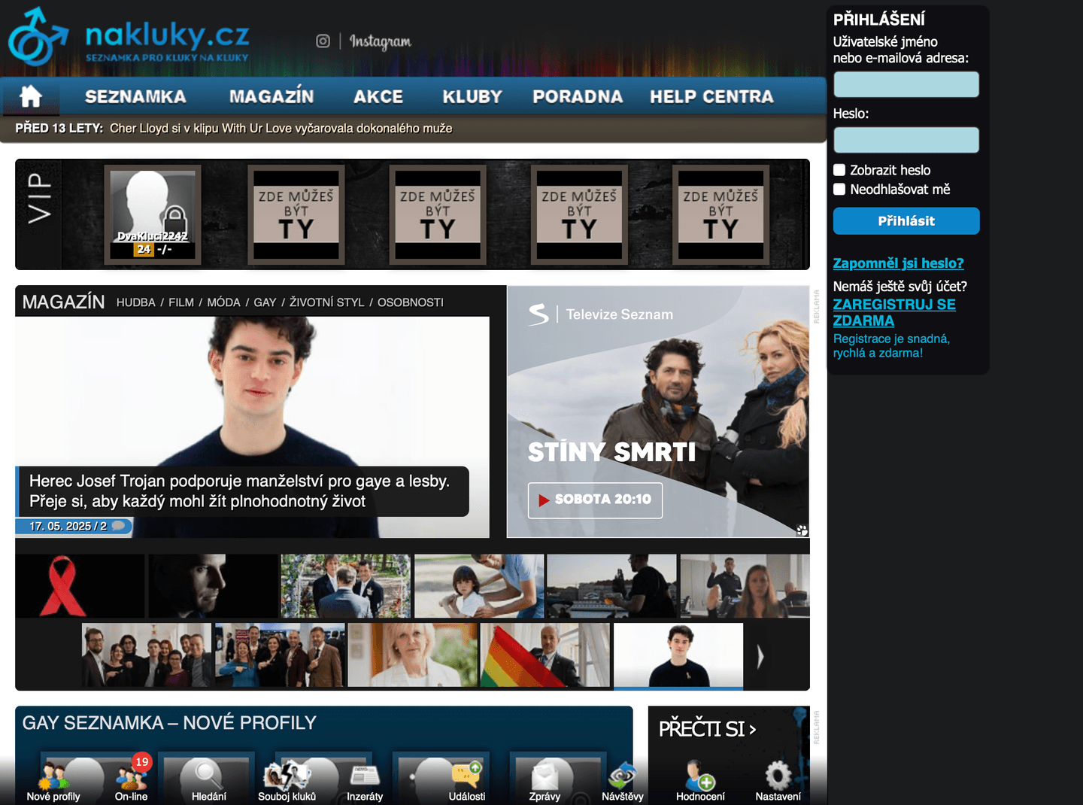
Task: Open the Instagram icon link
Action: coord(323,41)
